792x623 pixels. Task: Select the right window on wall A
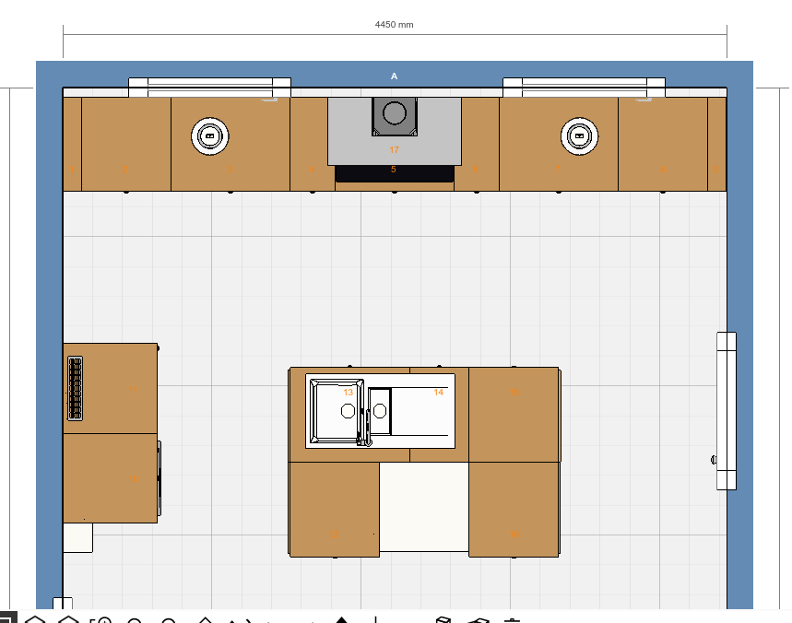click(584, 87)
